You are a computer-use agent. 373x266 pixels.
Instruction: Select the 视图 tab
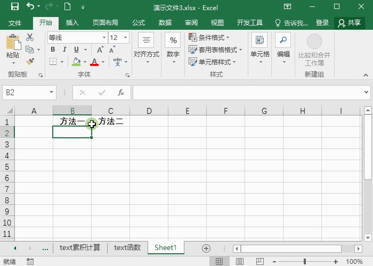[x=217, y=23]
